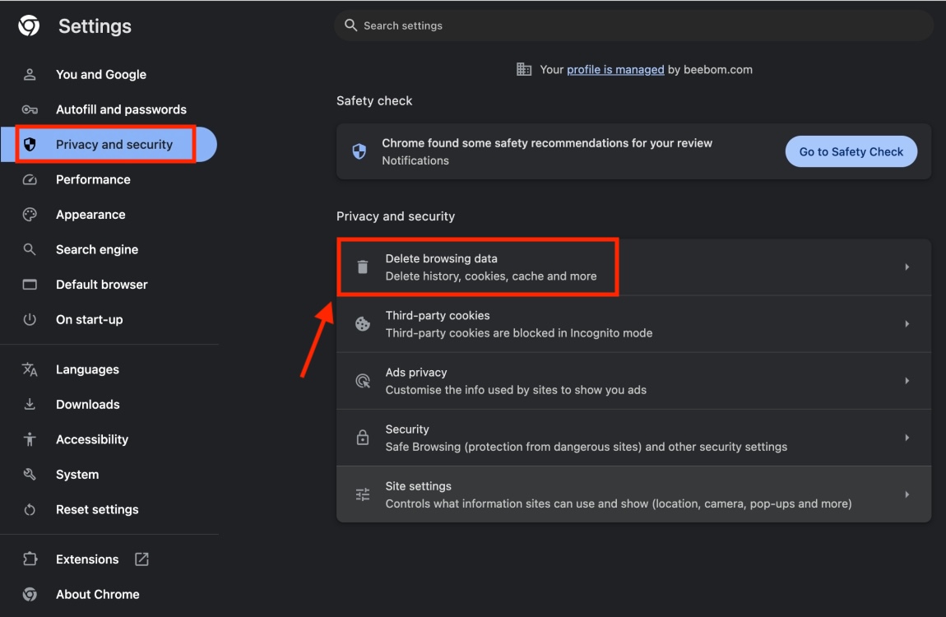Click the Security padlock icon
This screenshot has width=946, height=617.
click(x=362, y=437)
